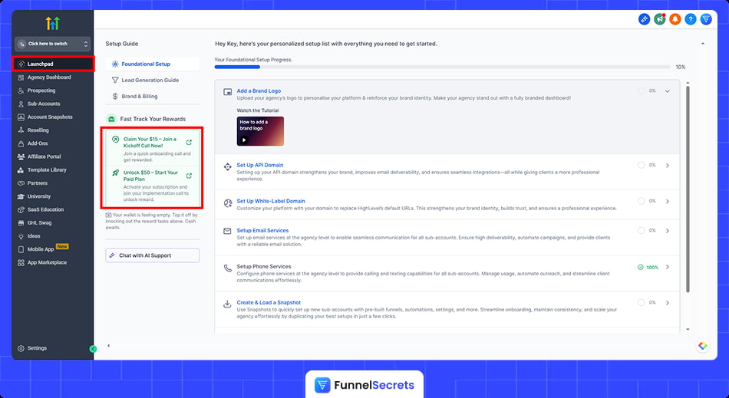The image size is (729, 398).
Task: Expand Set Up White-Label Domain row
Action: click(x=667, y=202)
